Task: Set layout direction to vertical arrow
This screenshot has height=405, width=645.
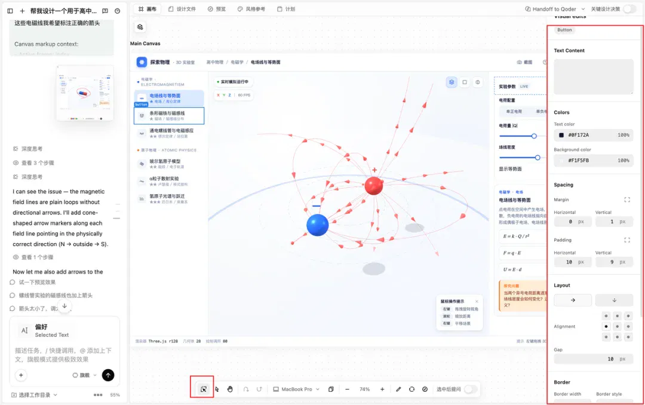Action: [614, 300]
